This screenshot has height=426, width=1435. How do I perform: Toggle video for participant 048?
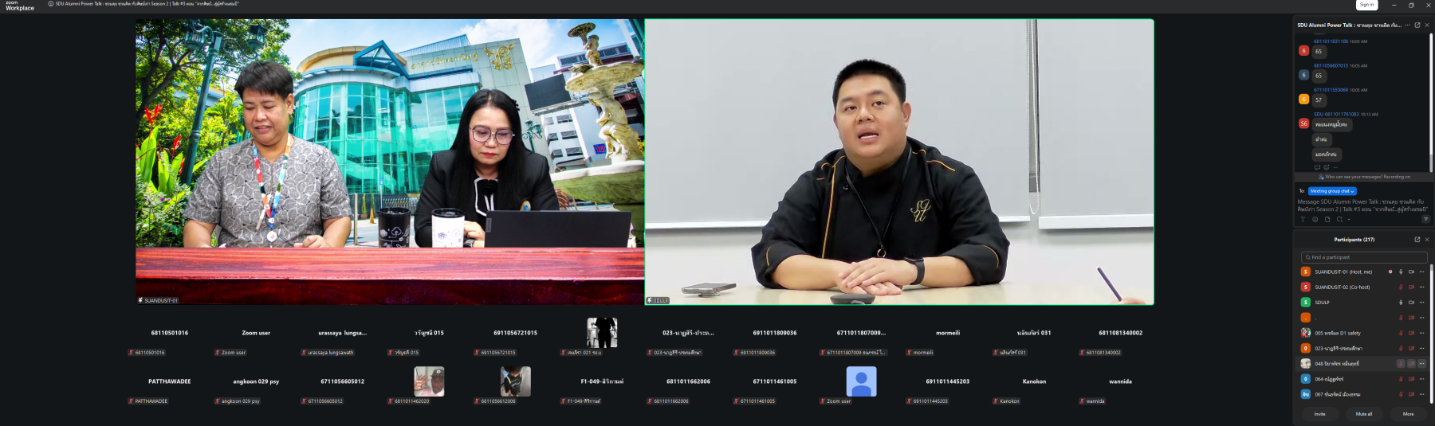tap(1411, 364)
